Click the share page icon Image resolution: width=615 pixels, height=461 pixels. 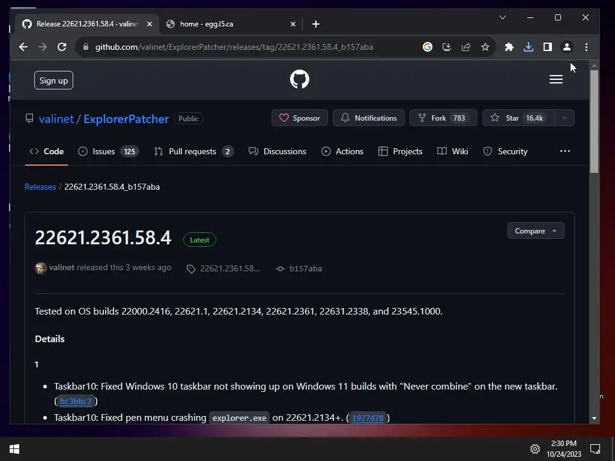(x=466, y=47)
